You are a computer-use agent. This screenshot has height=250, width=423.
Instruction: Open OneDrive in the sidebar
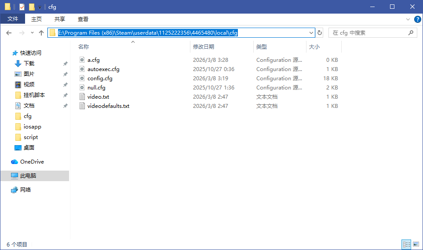pyautogui.click(x=32, y=162)
